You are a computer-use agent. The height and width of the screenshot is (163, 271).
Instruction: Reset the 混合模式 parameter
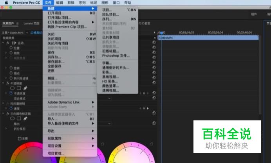pos(154,98)
